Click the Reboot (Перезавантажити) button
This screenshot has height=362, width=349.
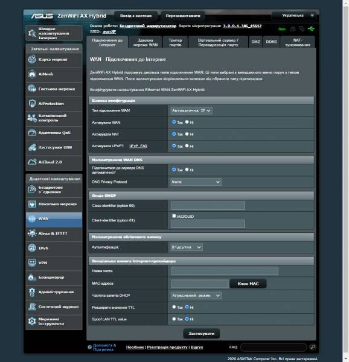point(183,16)
